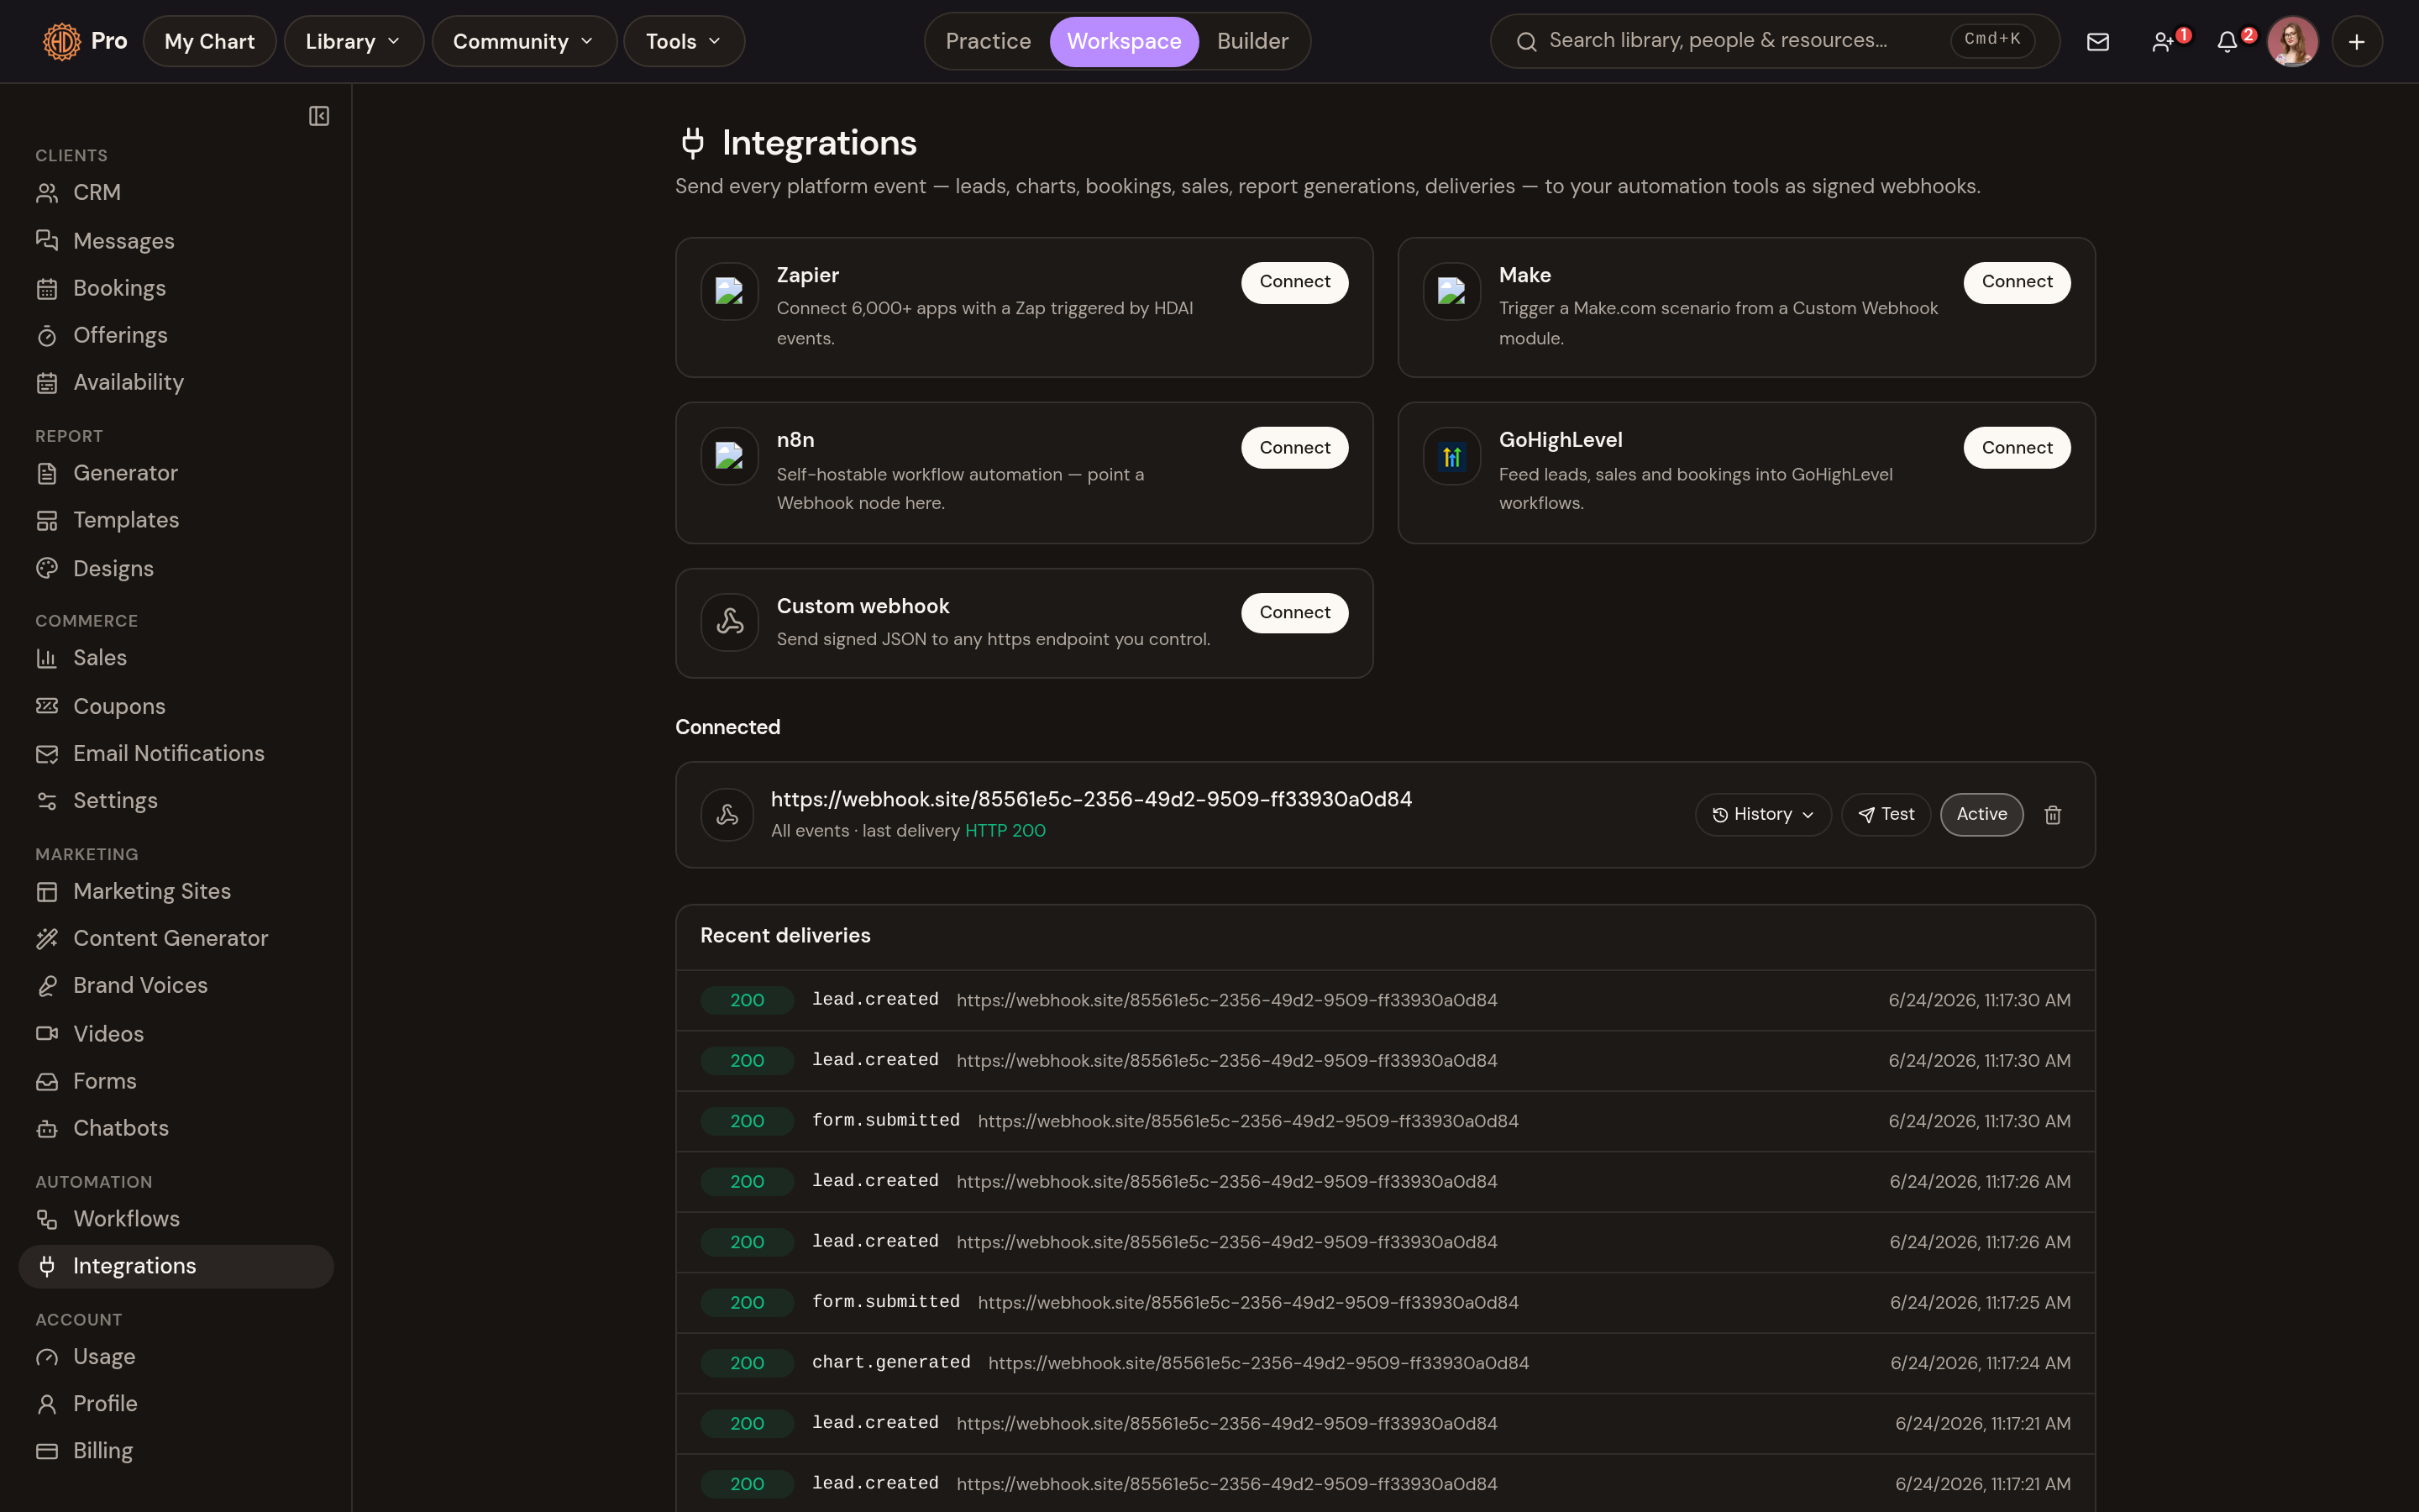Click the chart.generated delivery row
The height and width of the screenshot is (1512, 2419).
click(x=1384, y=1363)
